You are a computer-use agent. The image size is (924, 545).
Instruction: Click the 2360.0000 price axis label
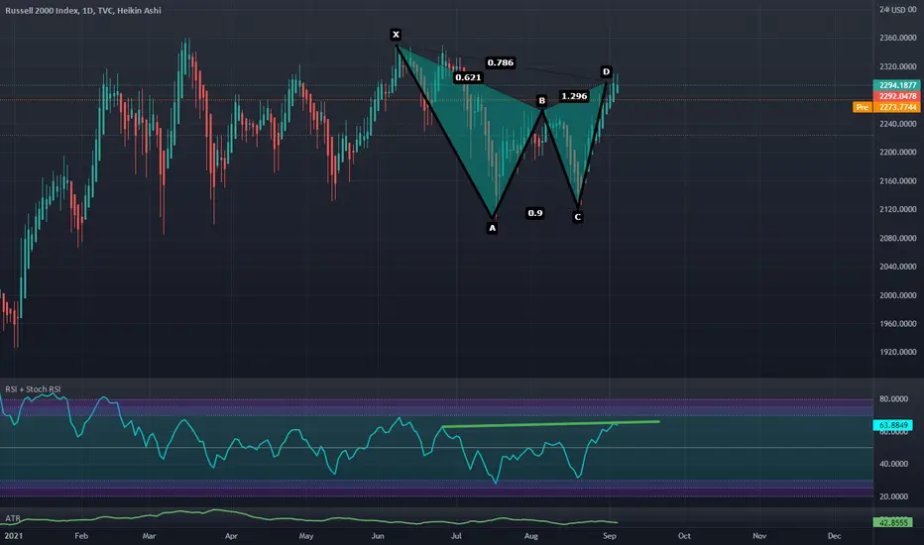pos(897,38)
